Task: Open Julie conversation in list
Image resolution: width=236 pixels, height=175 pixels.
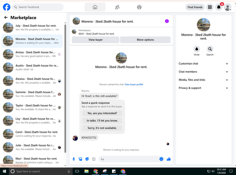Action: [32, 147]
